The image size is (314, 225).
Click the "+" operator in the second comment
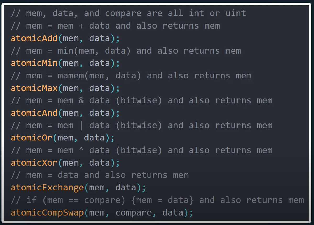point(81,26)
